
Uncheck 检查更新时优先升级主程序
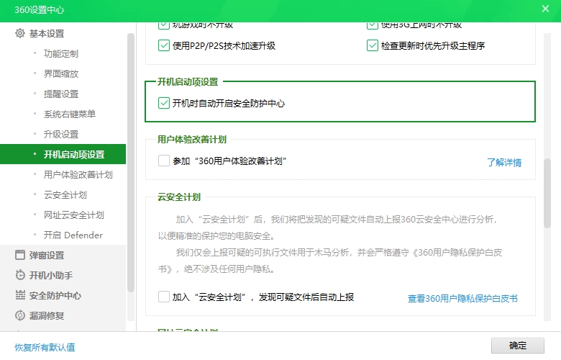click(x=373, y=45)
